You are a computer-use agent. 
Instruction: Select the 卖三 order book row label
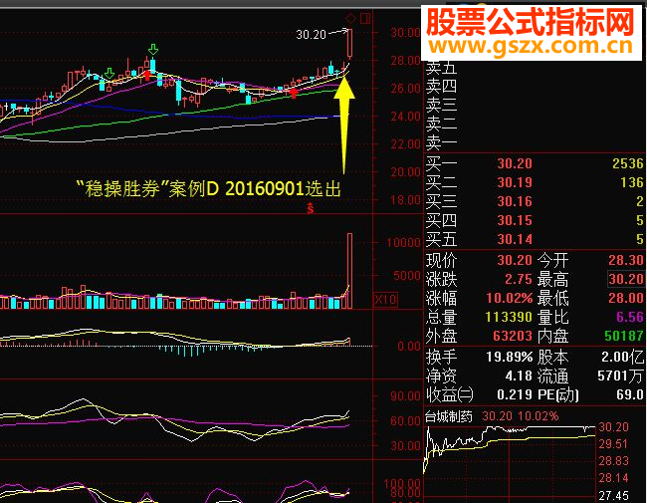point(441,106)
